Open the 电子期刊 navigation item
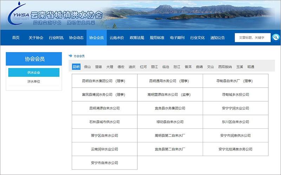Screen dimensions: 281x175 (177, 38)
